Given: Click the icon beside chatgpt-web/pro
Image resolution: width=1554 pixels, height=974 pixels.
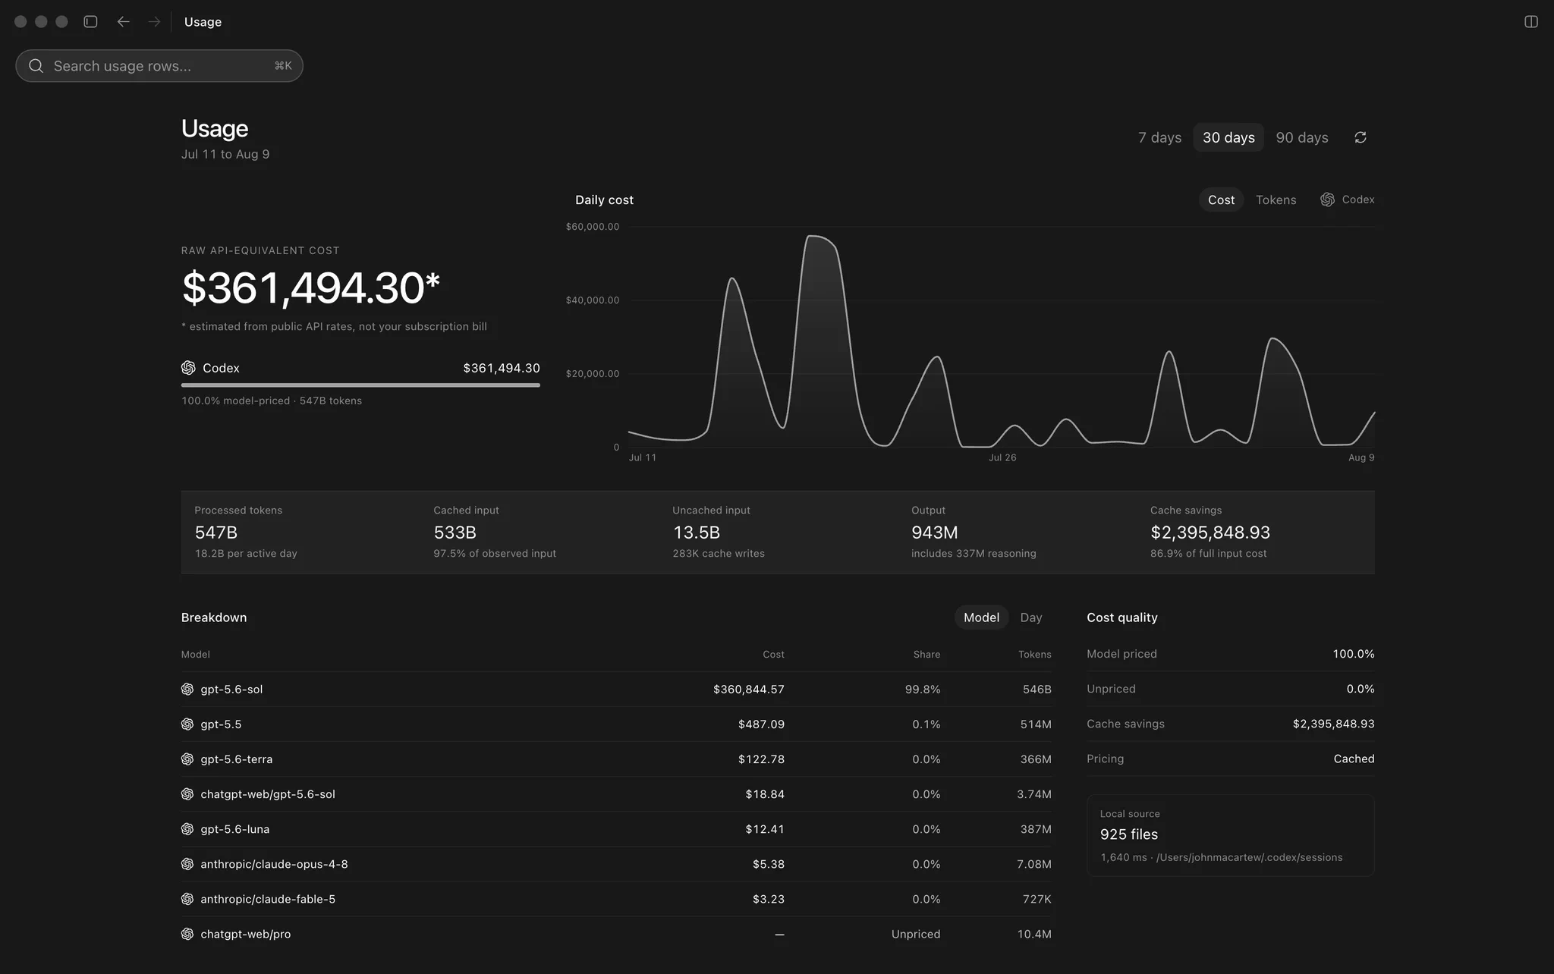Looking at the screenshot, I should click(x=187, y=934).
